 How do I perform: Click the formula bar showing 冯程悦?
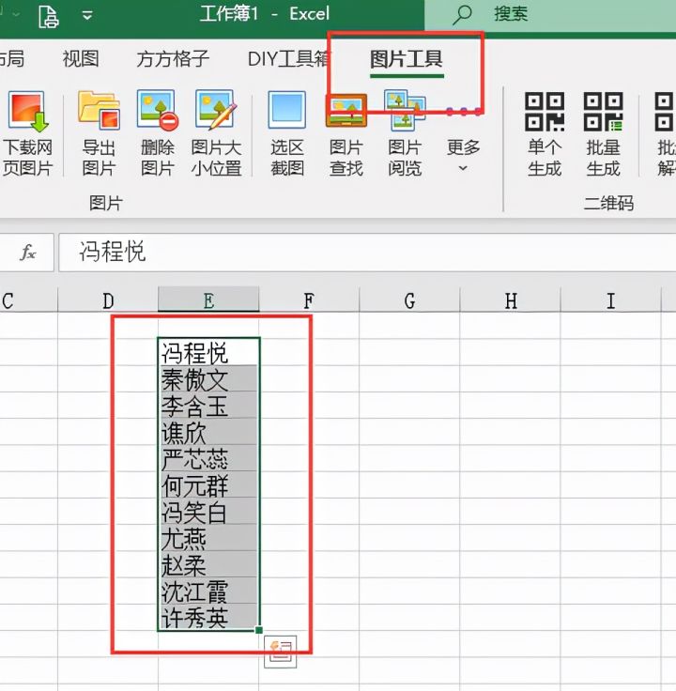click(x=367, y=253)
